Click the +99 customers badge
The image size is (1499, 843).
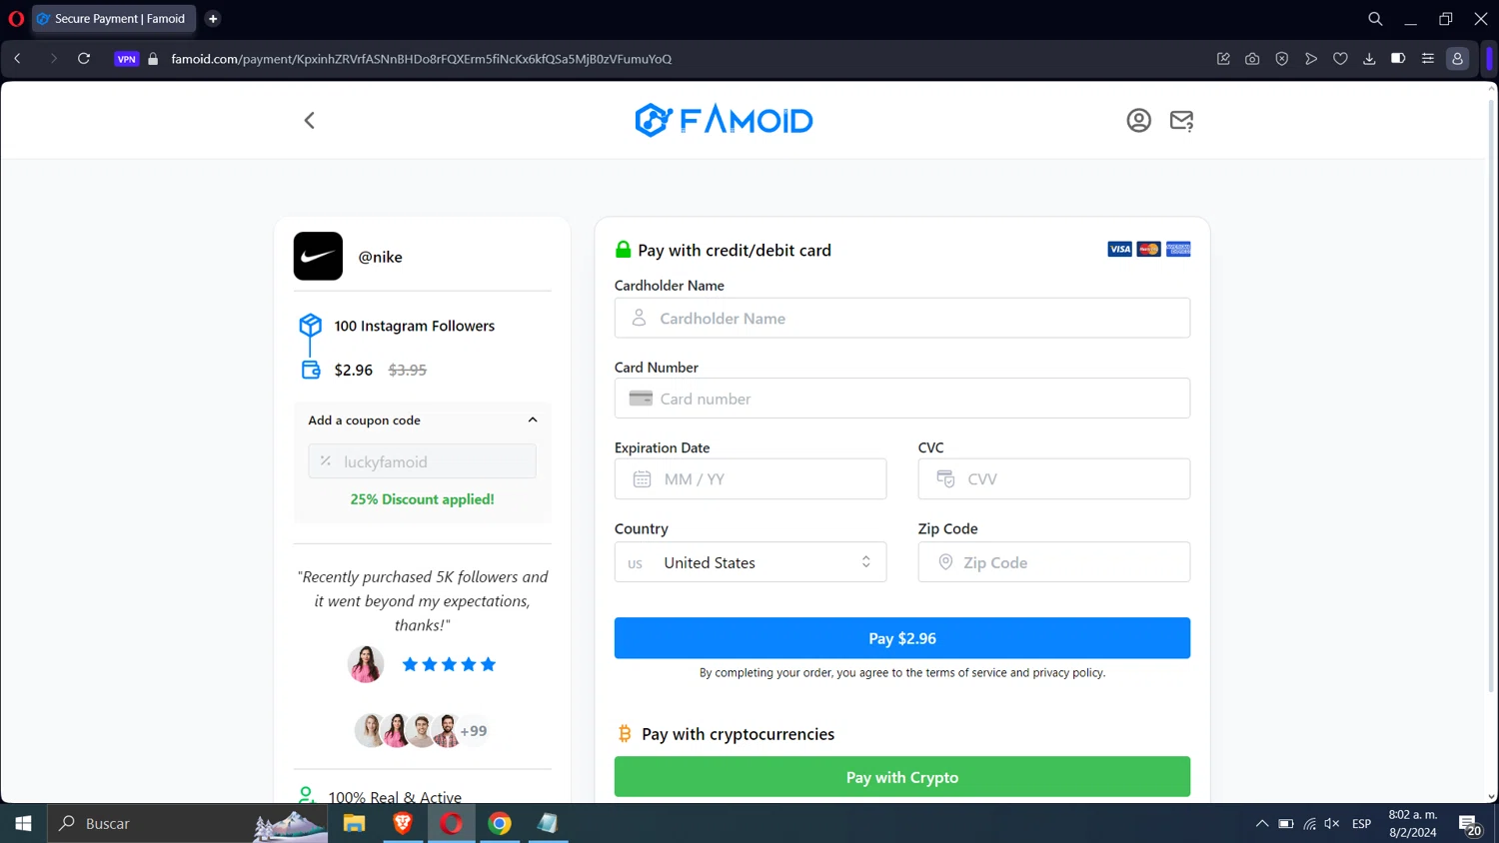[474, 731]
